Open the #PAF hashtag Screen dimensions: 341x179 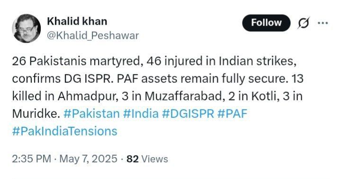pyautogui.click(x=232, y=114)
